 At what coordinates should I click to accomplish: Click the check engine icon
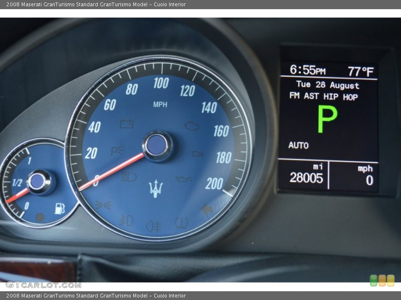click(192, 126)
